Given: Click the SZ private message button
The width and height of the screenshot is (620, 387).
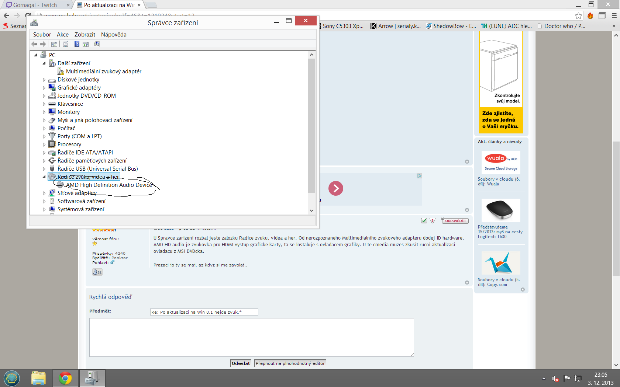Looking at the screenshot, I should click(97, 272).
